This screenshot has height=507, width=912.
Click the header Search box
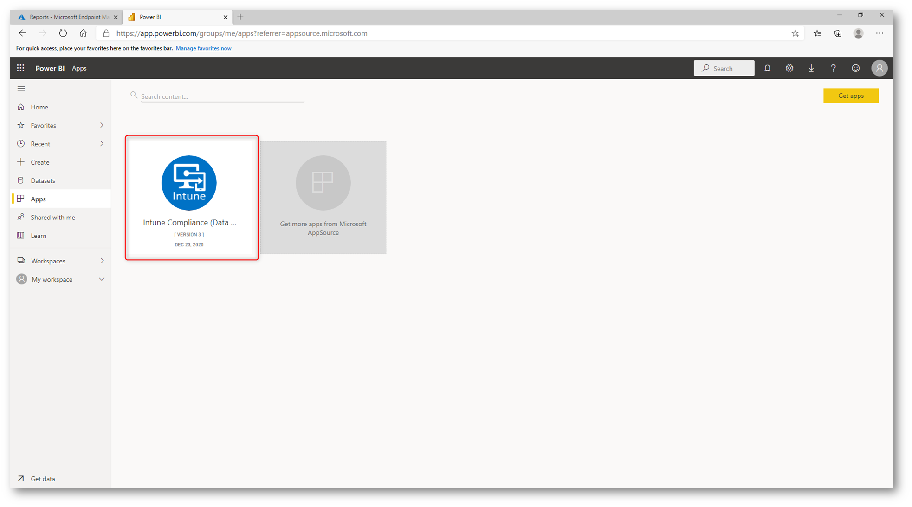724,68
